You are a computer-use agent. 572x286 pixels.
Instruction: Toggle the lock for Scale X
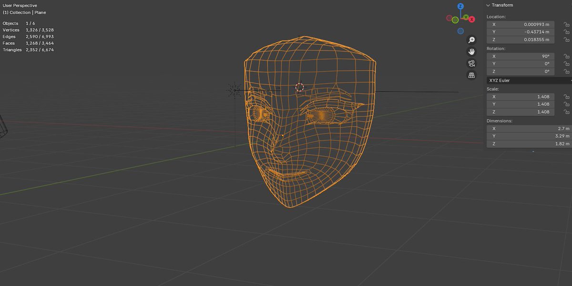tap(566, 97)
